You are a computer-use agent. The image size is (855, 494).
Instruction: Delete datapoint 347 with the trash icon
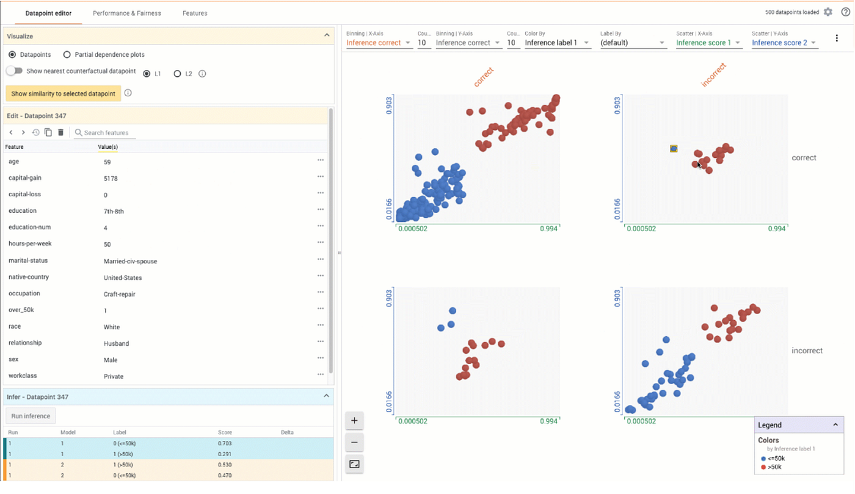(x=60, y=132)
